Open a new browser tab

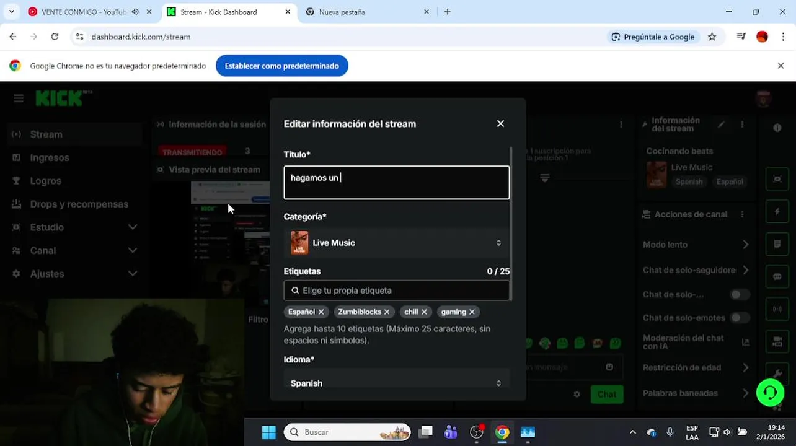pos(448,12)
